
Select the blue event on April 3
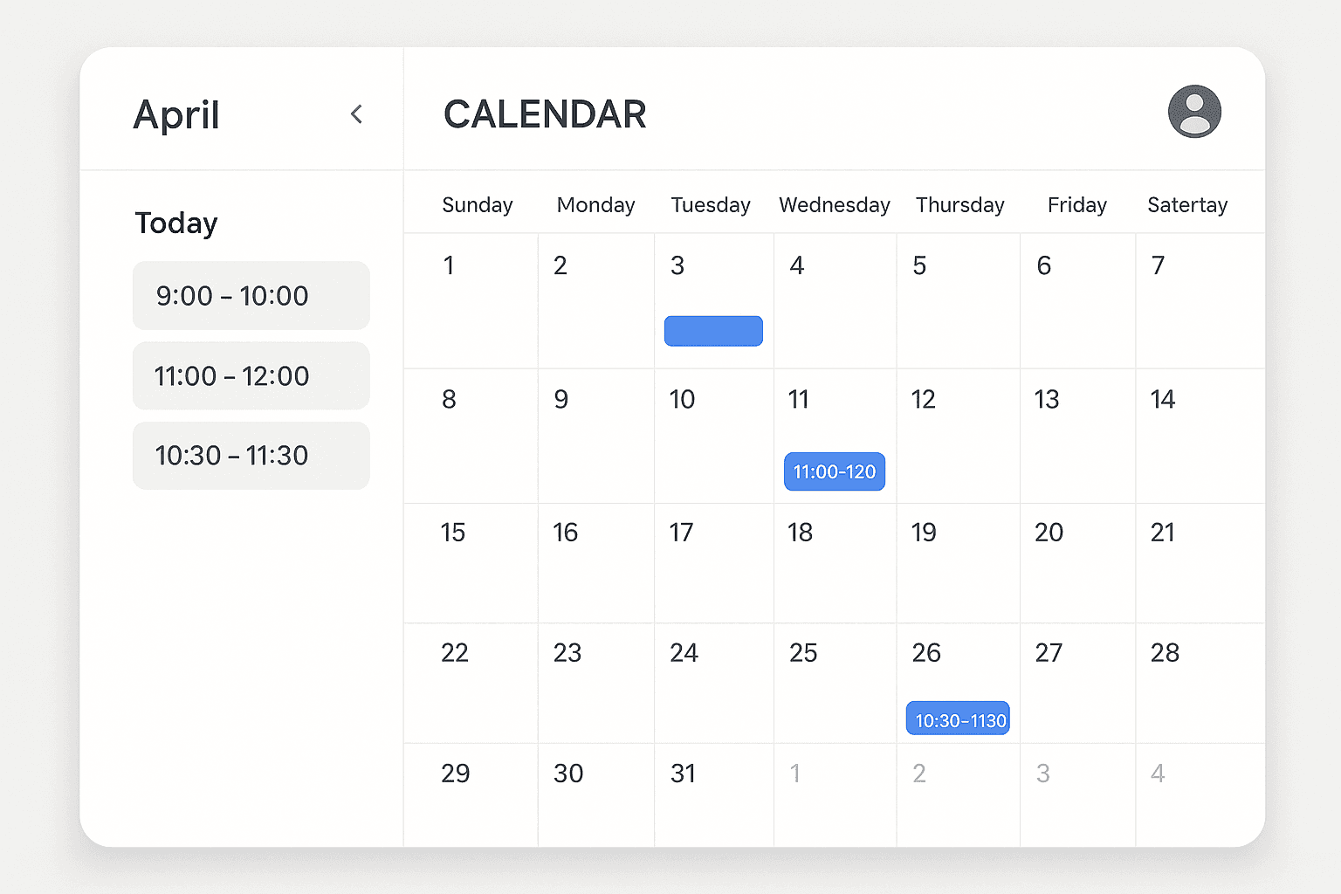[x=713, y=331]
